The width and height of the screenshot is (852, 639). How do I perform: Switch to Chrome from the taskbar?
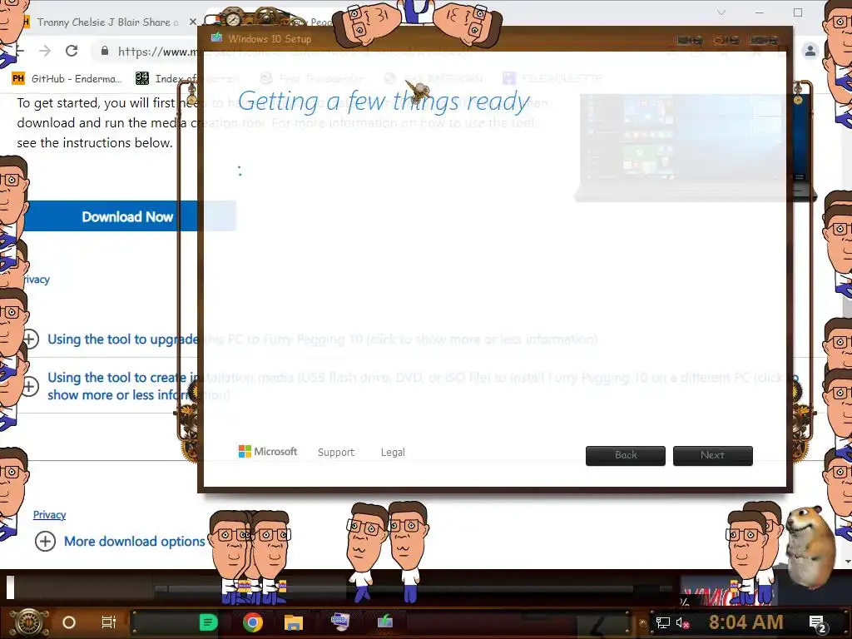click(253, 622)
